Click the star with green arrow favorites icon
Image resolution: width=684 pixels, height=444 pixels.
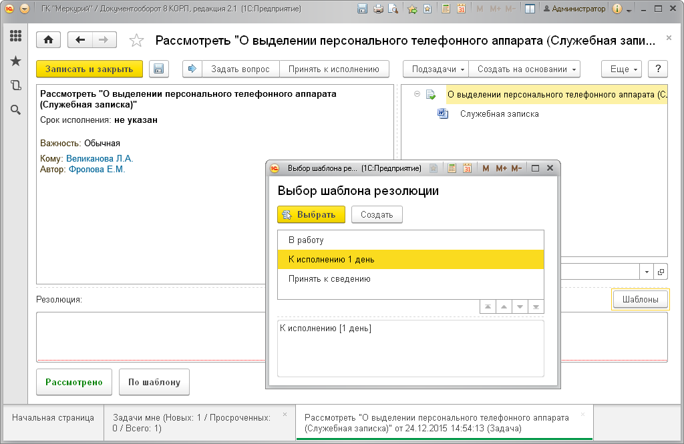click(412, 9)
